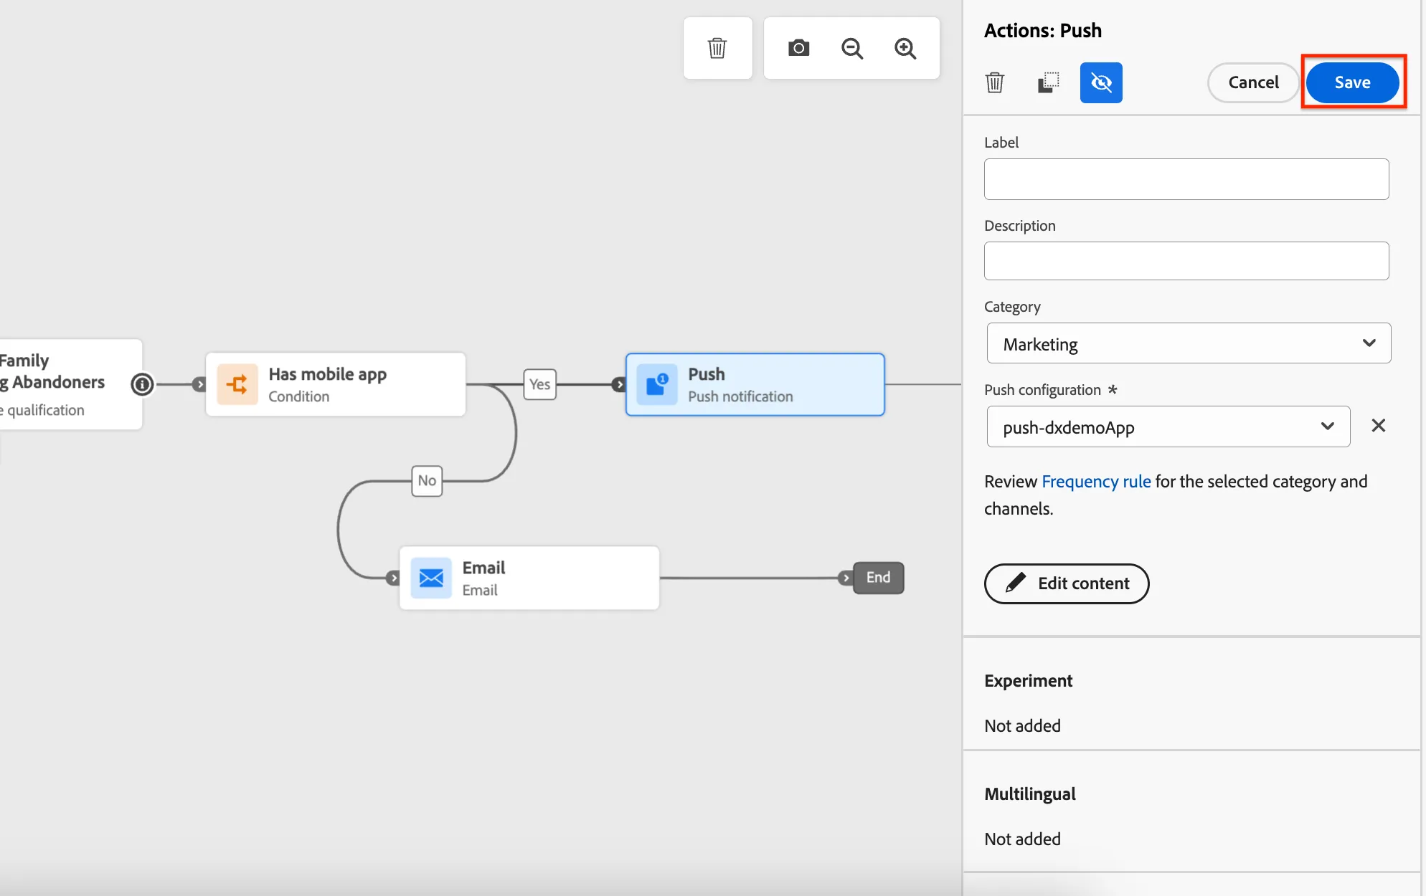Viewport: 1426px width, 896px height.
Task: Delete the Push action in the panel
Action: [995, 82]
